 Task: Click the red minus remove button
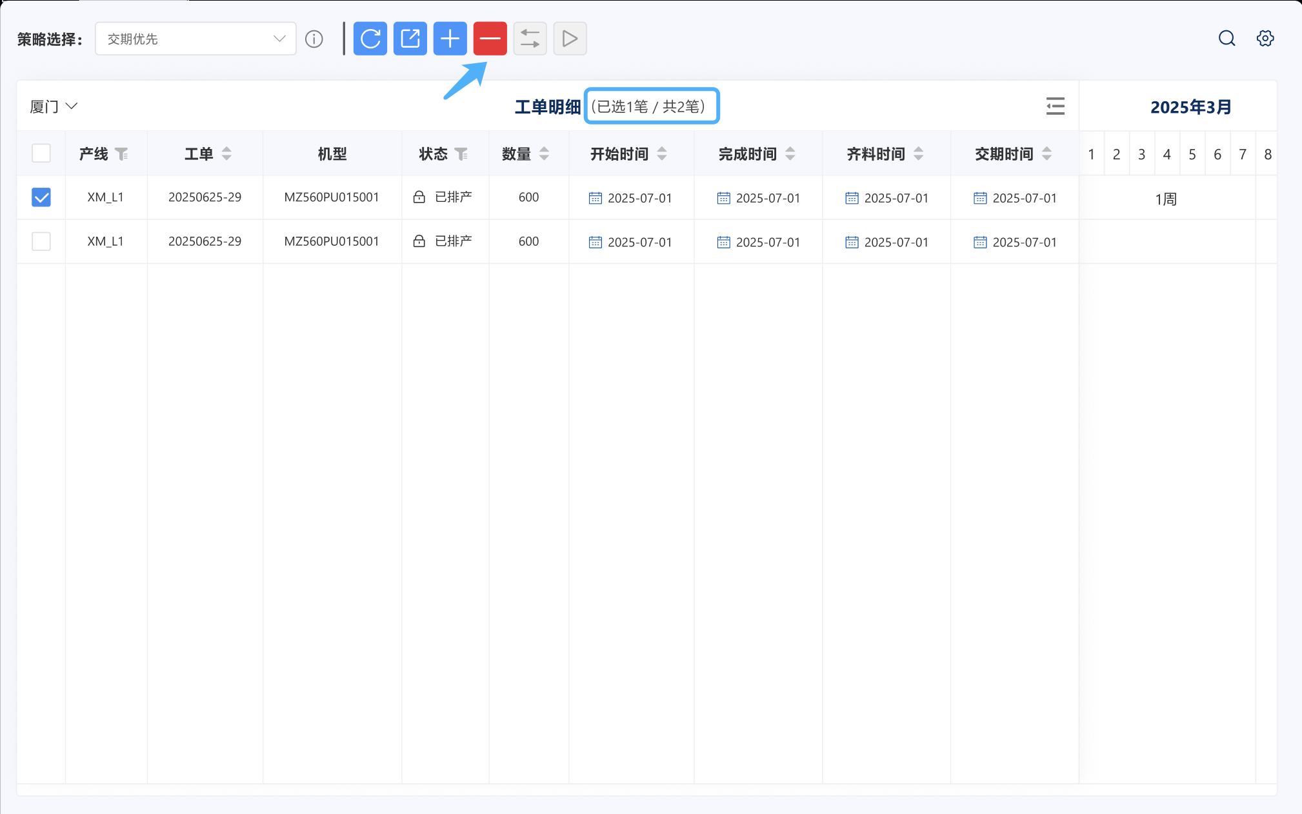(x=490, y=39)
